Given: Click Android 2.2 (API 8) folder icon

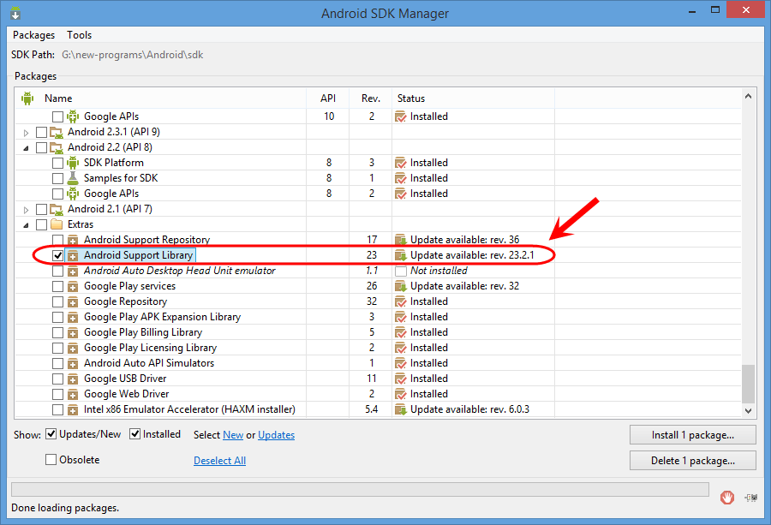Looking at the screenshot, I should [x=57, y=147].
